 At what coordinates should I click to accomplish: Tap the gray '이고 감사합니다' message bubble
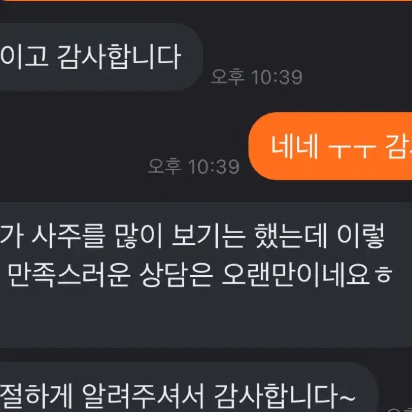(x=101, y=57)
